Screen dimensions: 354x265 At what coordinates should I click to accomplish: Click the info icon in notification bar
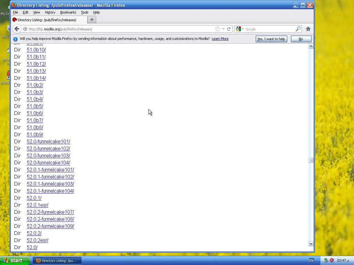(x=15, y=39)
